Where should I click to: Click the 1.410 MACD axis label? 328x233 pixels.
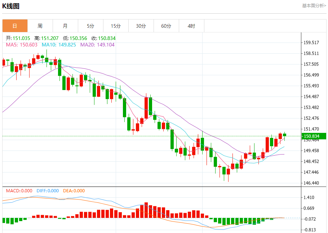(x=309, y=197)
